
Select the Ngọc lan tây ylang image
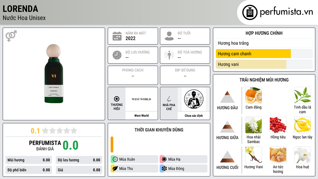(302, 125)
